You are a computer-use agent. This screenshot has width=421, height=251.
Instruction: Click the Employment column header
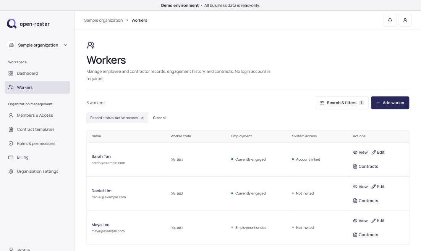241,136
